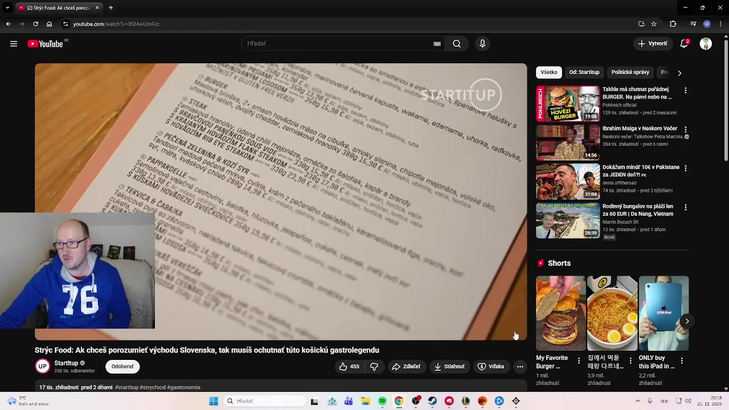Open Windows Start menu

click(214, 401)
